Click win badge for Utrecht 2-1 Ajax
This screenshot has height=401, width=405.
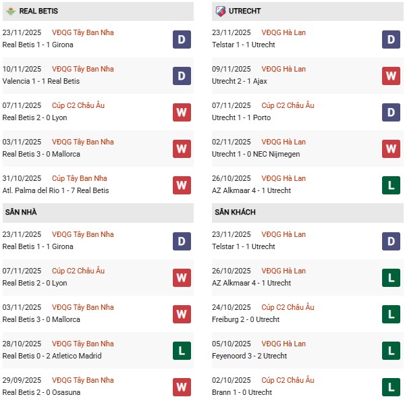[x=391, y=76]
